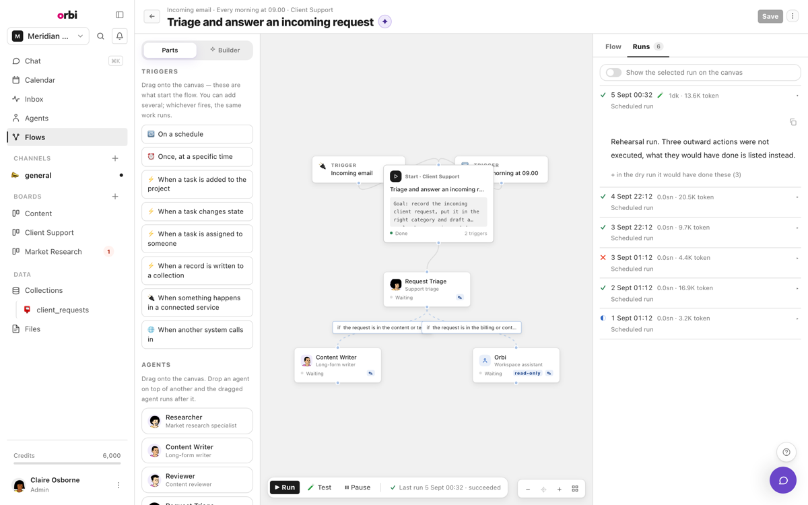Click the Run button
808x505 pixels.
point(285,487)
